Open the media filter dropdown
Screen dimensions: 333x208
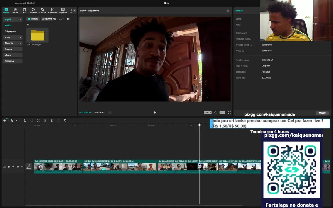tap(69, 19)
